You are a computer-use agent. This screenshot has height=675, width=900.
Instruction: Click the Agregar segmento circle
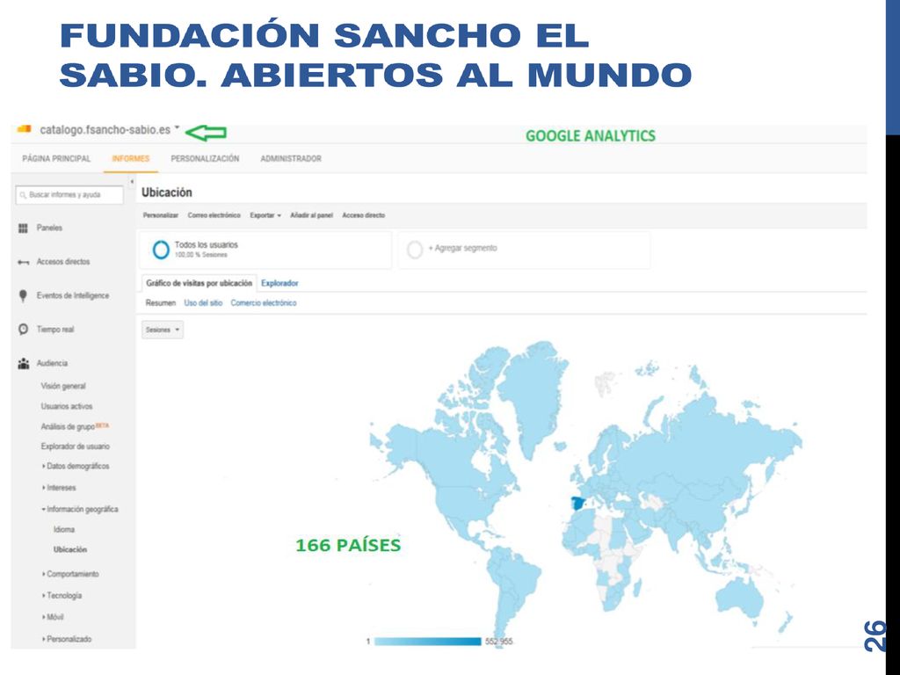click(x=415, y=250)
